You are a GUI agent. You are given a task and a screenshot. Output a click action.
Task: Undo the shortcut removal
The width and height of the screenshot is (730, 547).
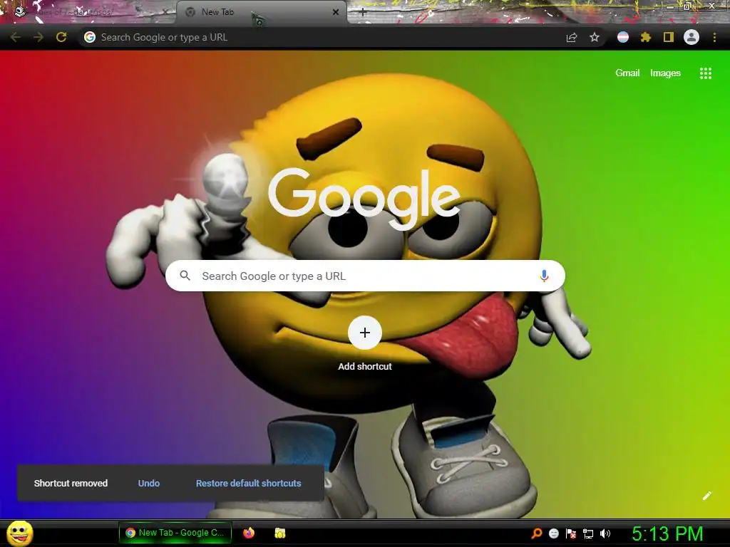pos(149,484)
